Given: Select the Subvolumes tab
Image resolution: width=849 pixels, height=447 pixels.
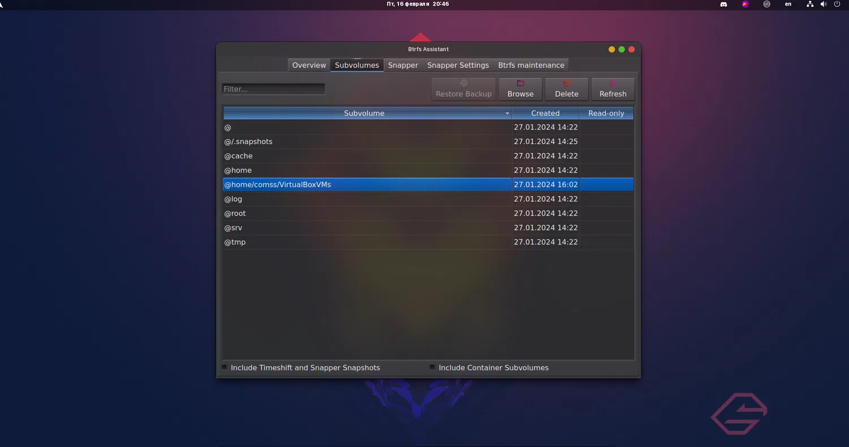Looking at the screenshot, I should tap(357, 65).
